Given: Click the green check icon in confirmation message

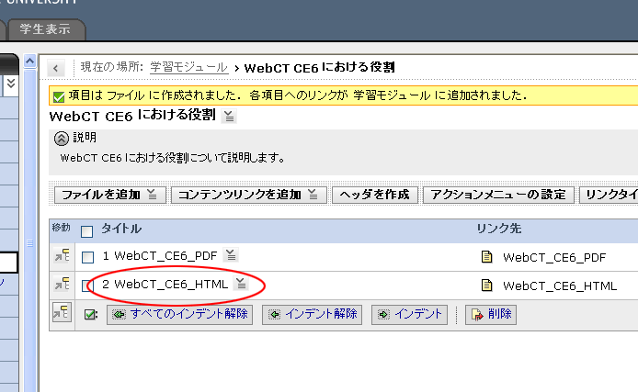Looking at the screenshot, I should click(59, 96).
